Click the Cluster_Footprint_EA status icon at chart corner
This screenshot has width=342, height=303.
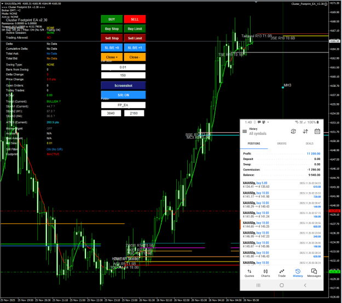click(x=326, y=4)
